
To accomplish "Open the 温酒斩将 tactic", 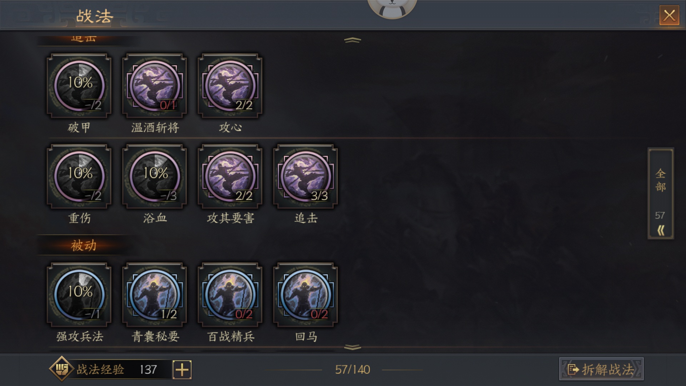I will [x=154, y=86].
